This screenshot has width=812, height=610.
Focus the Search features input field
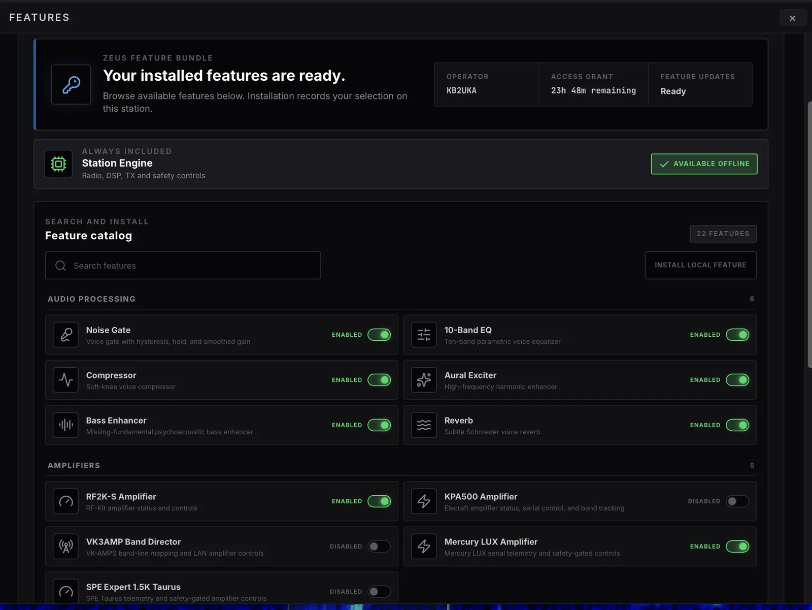[183, 265]
